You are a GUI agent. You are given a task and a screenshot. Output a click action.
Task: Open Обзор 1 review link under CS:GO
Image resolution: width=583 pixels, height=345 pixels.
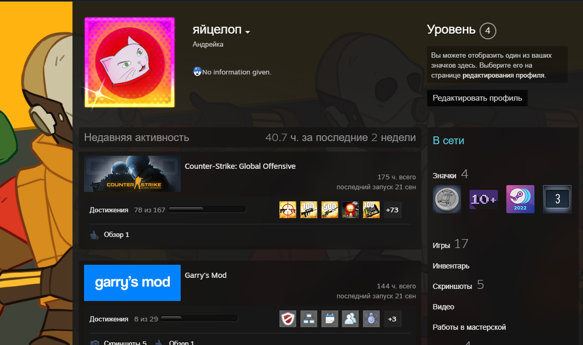tap(117, 235)
